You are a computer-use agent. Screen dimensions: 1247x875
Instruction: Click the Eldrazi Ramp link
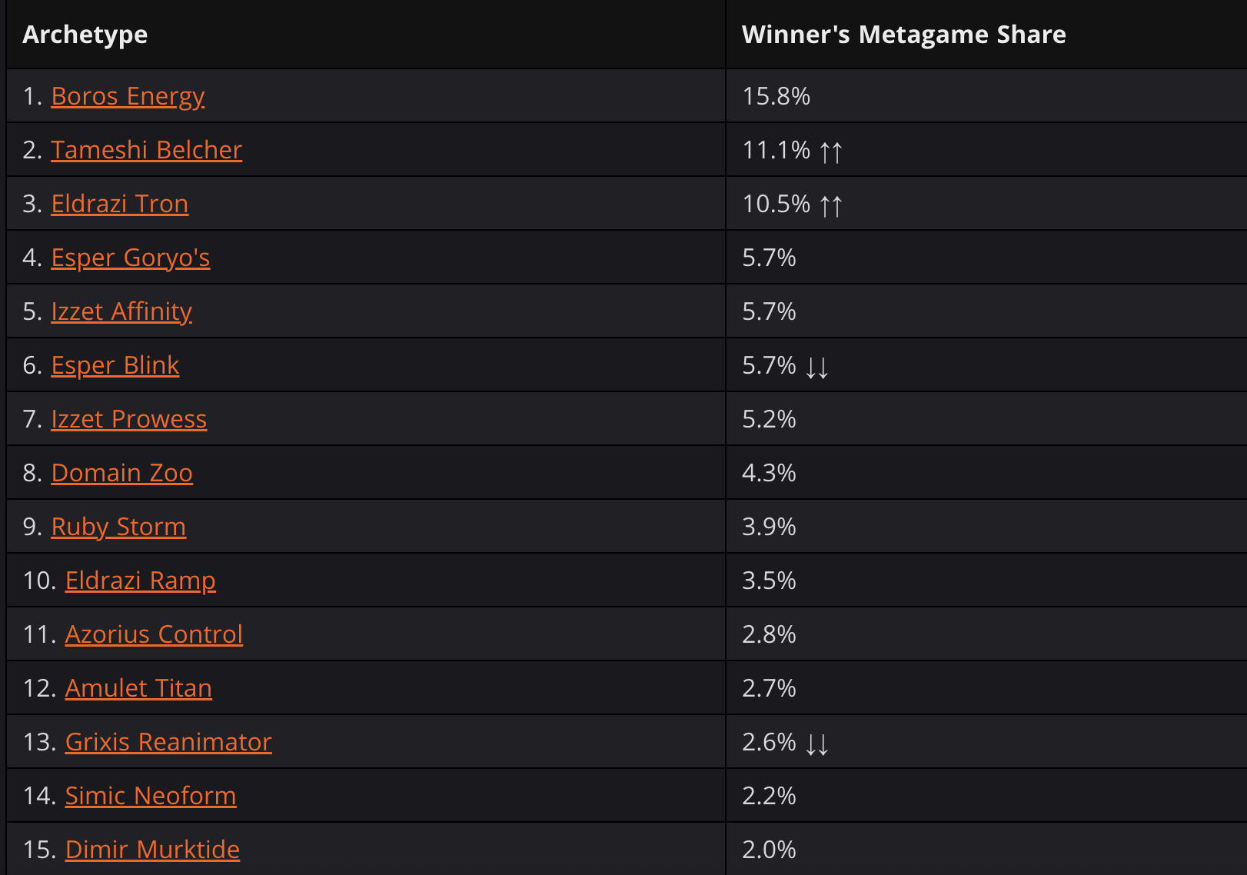pos(140,581)
